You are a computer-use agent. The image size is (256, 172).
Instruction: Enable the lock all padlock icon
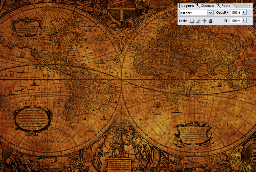[211, 21]
